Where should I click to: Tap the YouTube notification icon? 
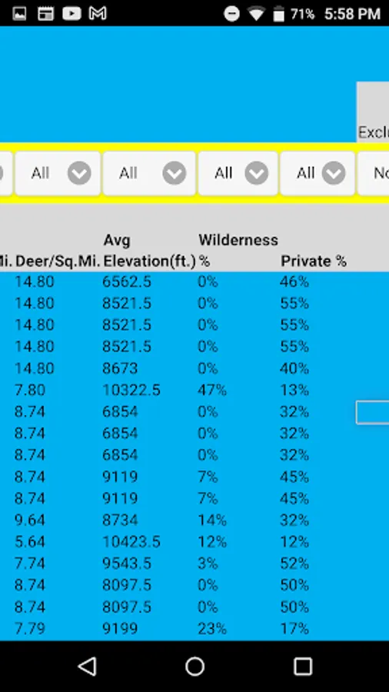71,14
